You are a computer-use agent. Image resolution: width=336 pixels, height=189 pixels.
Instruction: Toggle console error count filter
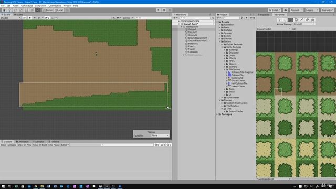(169, 145)
